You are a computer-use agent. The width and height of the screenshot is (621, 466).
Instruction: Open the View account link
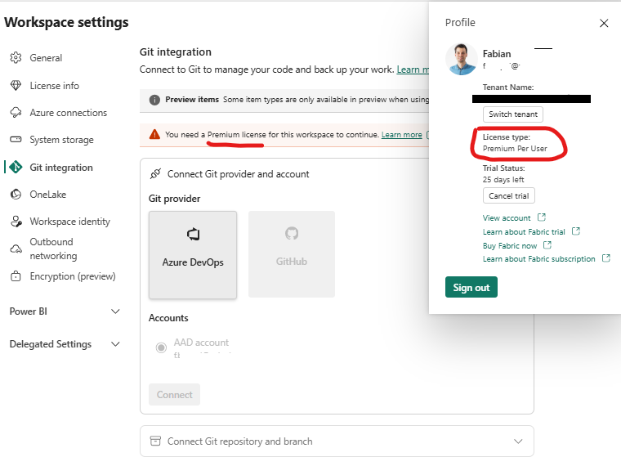tap(507, 218)
